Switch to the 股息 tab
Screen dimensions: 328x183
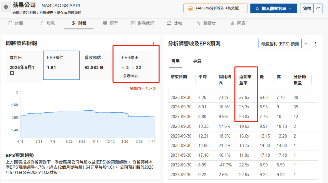pos(47,23)
